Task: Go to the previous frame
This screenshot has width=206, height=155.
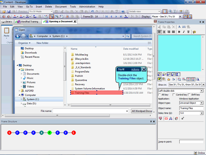Action: (111, 16)
